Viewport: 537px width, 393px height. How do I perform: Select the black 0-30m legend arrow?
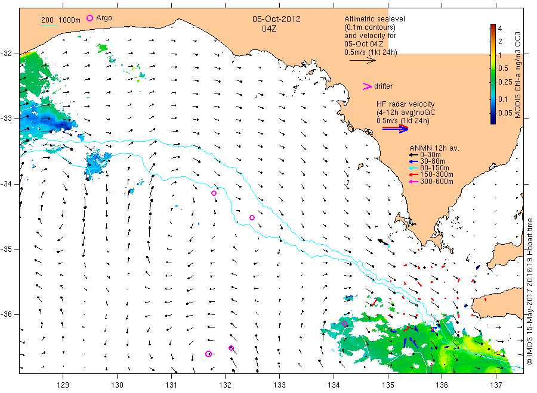[x=413, y=155]
